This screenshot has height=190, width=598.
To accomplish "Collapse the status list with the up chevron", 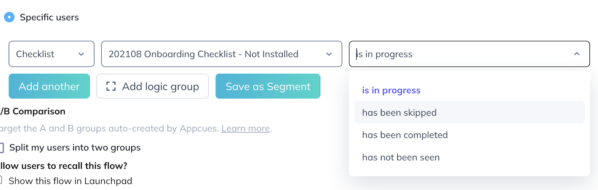I will click(x=577, y=54).
